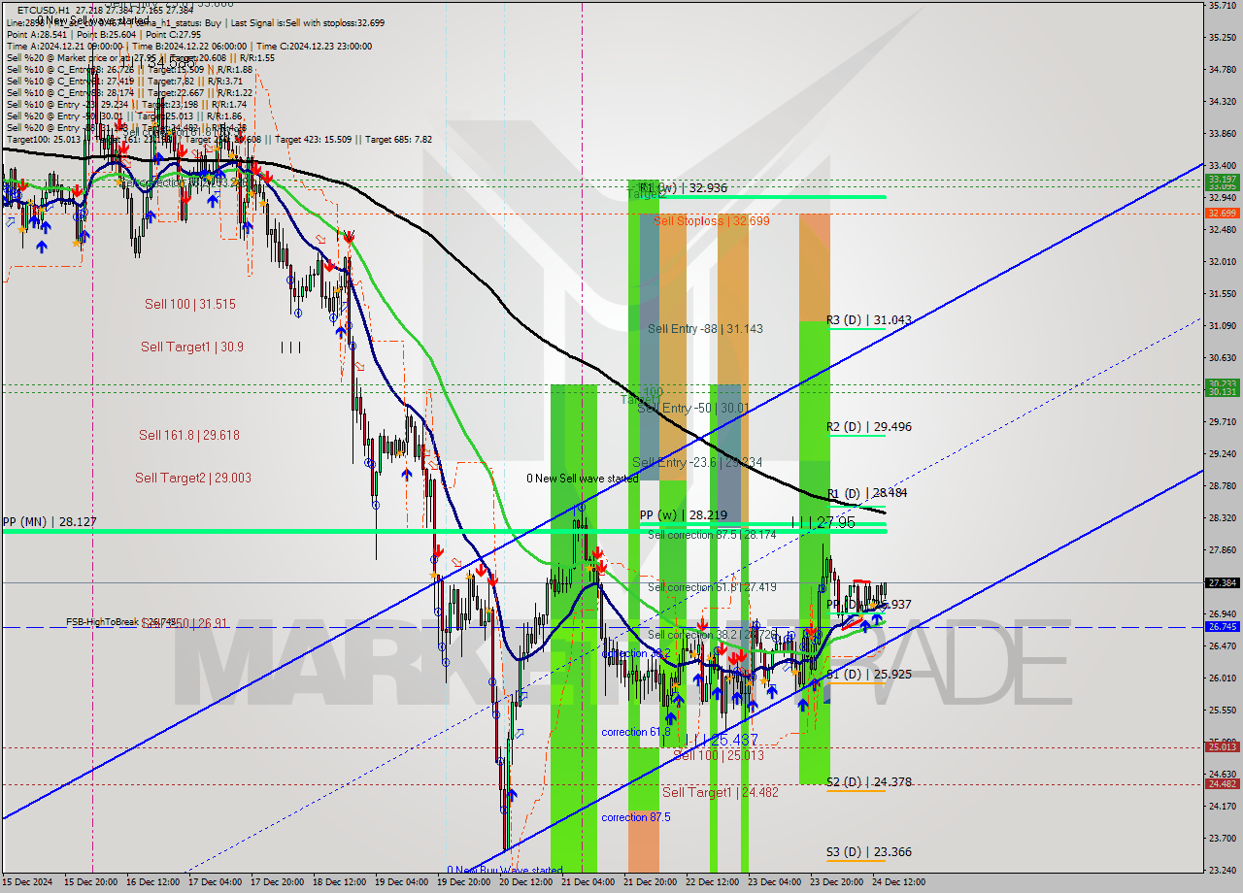
Task: Select the current price tag 27.384
Action: click(x=1222, y=583)
